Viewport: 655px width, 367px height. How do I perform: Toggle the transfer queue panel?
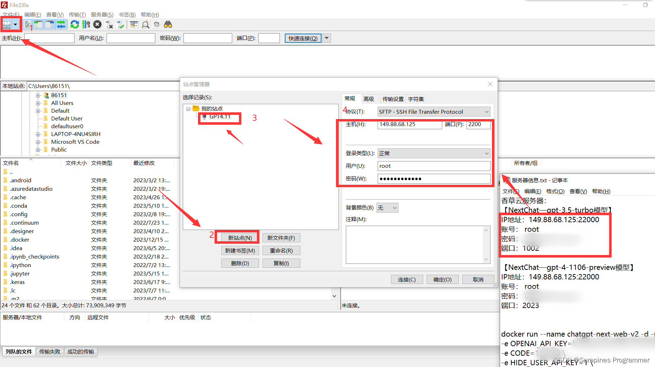click(61, 24)
